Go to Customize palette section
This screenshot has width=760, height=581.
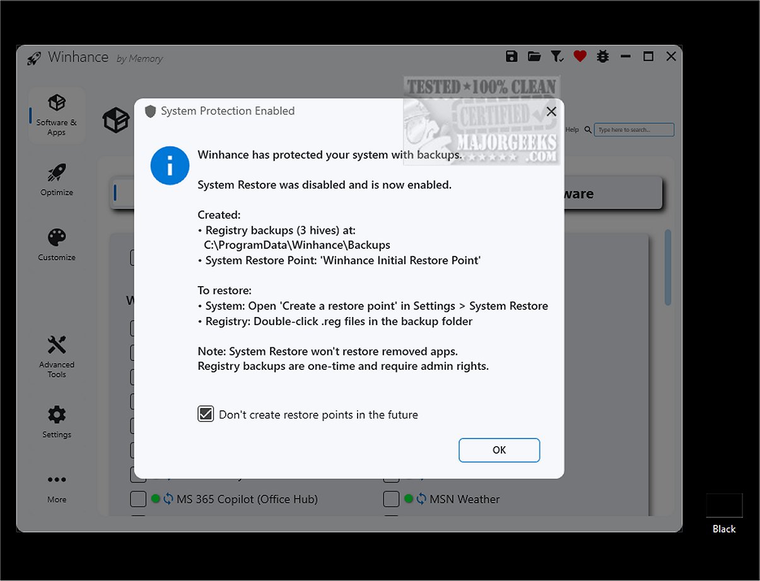[x=57, y=245]
